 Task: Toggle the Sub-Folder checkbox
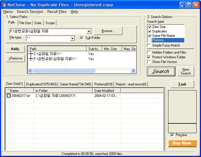(82, 38)
